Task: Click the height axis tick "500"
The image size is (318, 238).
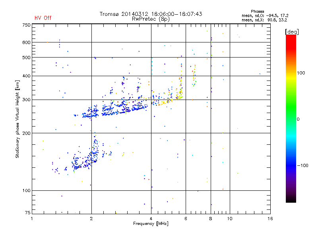Action: pyautogui.click(x=26, y=58)
